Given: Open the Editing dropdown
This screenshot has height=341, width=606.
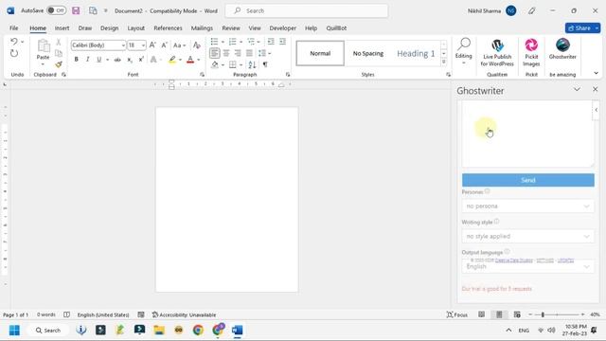Looking at the screenshot, I should point(463,50).
